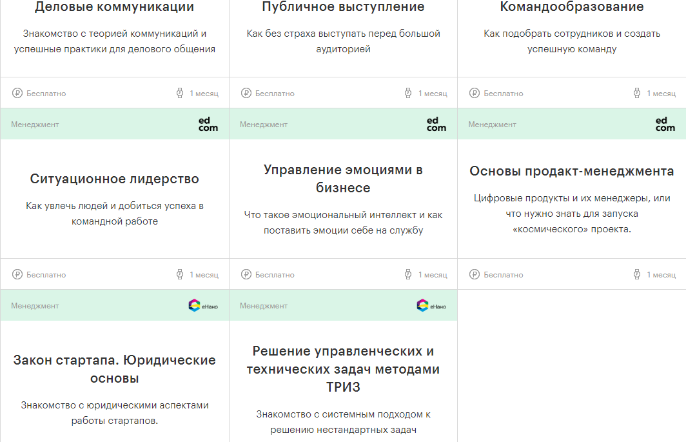
Task: Click eНано logo above the ТРИЗ course
Action: 431,306
